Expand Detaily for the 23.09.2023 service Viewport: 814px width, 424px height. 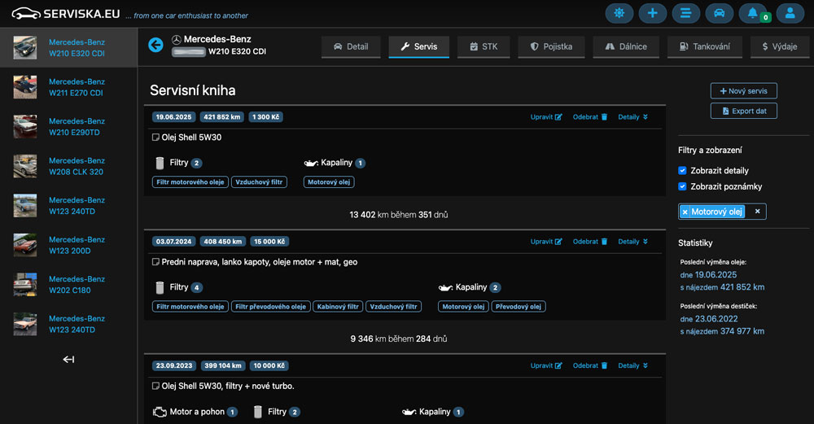click(632, 366)
